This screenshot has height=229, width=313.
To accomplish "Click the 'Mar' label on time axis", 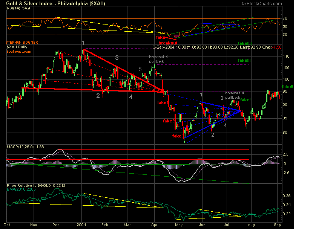I will (x=127, y=225).
